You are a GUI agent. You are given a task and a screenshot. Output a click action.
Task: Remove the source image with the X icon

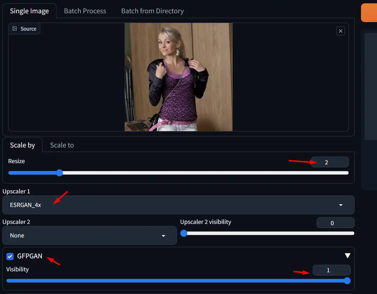click(340, 31)
